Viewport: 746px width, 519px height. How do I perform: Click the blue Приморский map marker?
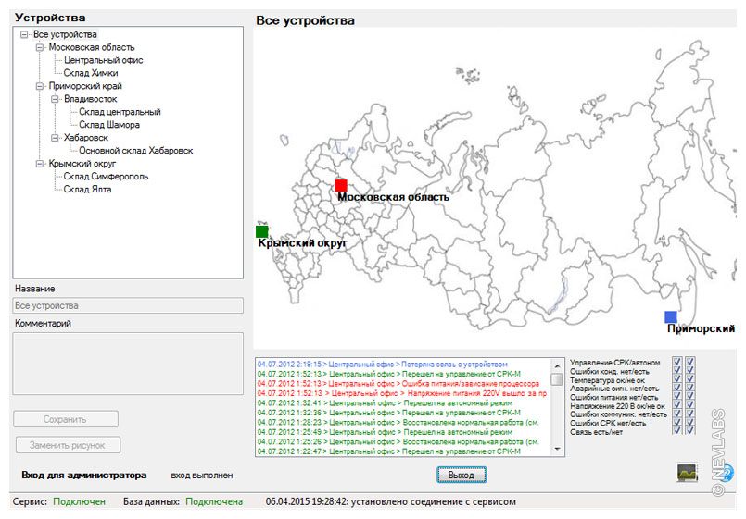coord(671,317)
